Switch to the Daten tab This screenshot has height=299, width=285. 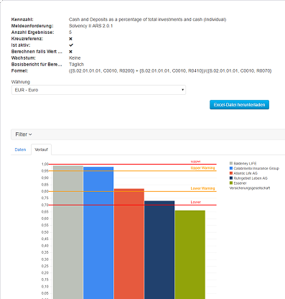tap(20, 149)
